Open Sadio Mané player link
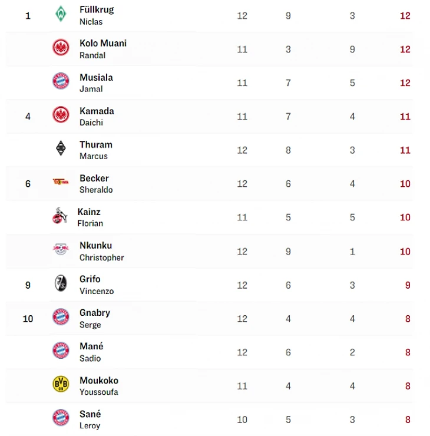This screenshot has height=436, width=430. (x=91, y=346)
